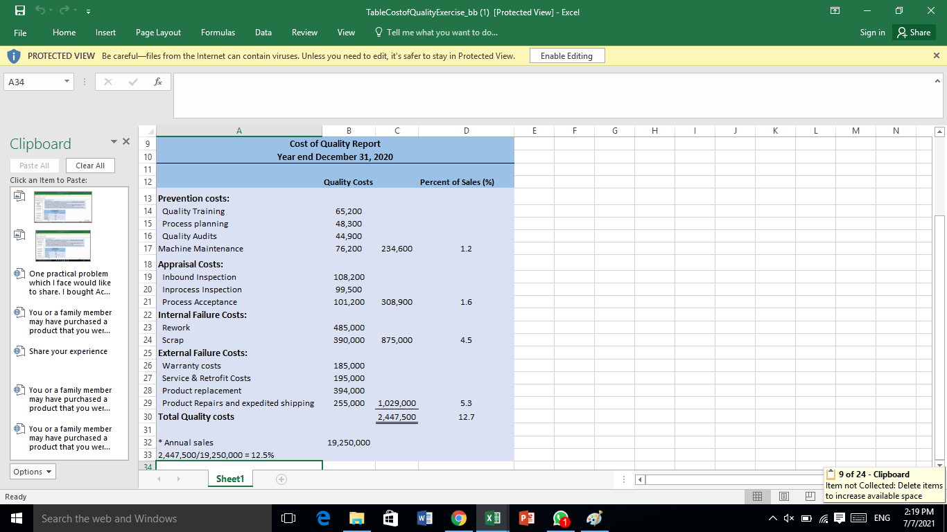Select column A header
947x532 pixels.
239,130
